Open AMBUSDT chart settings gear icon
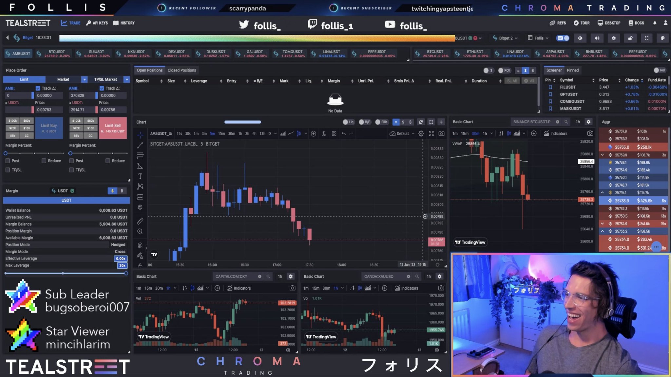 (x=421, y=134)
